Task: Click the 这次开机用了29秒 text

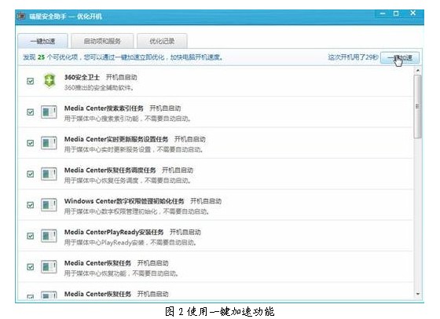Action: (353, 57)
